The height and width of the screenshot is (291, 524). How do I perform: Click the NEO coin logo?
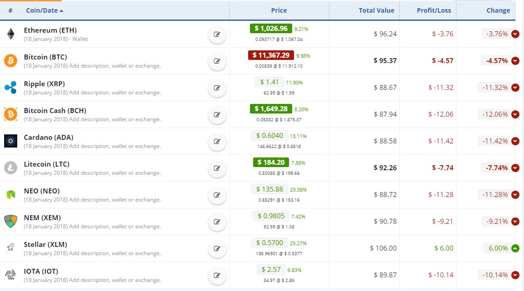pyautogui.click(x=10, y=195)
